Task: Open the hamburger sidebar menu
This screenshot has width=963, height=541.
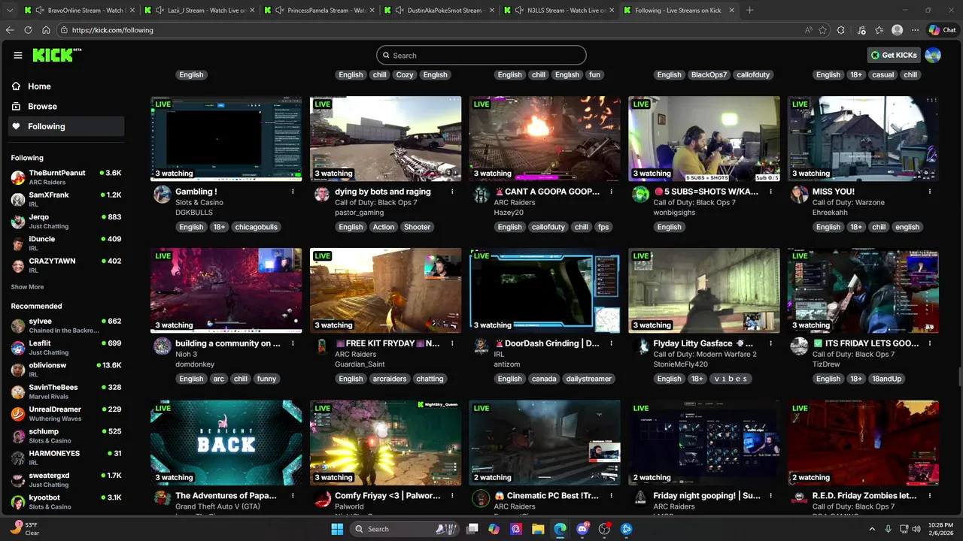Action: tap(18, 55)
